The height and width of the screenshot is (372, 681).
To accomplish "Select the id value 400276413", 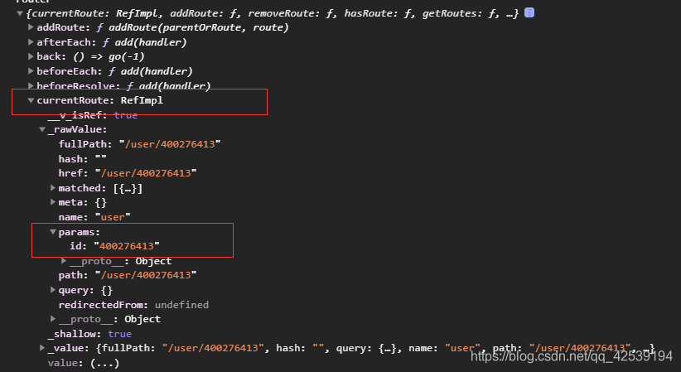I will coord(127,246).
